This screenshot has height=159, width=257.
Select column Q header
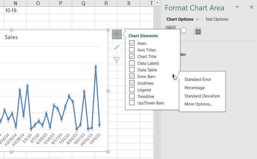pyautogui.click(x=83, y=3)
